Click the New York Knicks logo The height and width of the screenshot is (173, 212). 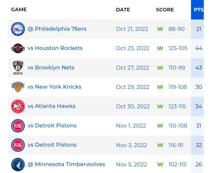[18, 87]
